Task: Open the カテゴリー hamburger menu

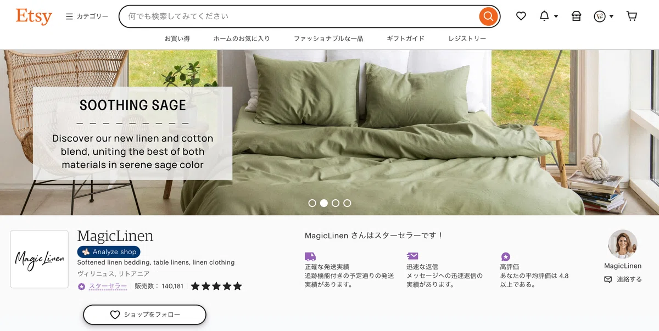Action: 87,16
